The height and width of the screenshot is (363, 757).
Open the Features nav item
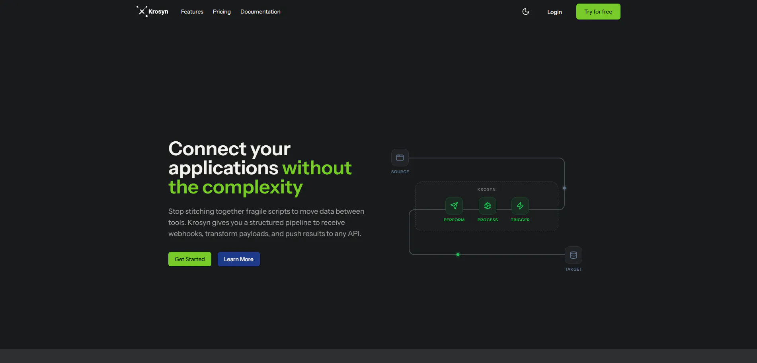[x=192, y=12]
